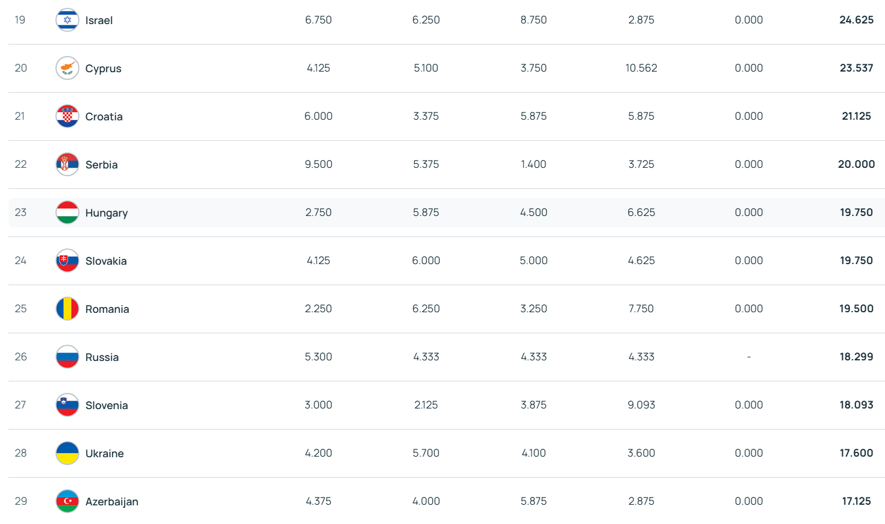Click the Croatia flag icon
The width and height of the screenshot is (885, 524).
coord(67,116)
